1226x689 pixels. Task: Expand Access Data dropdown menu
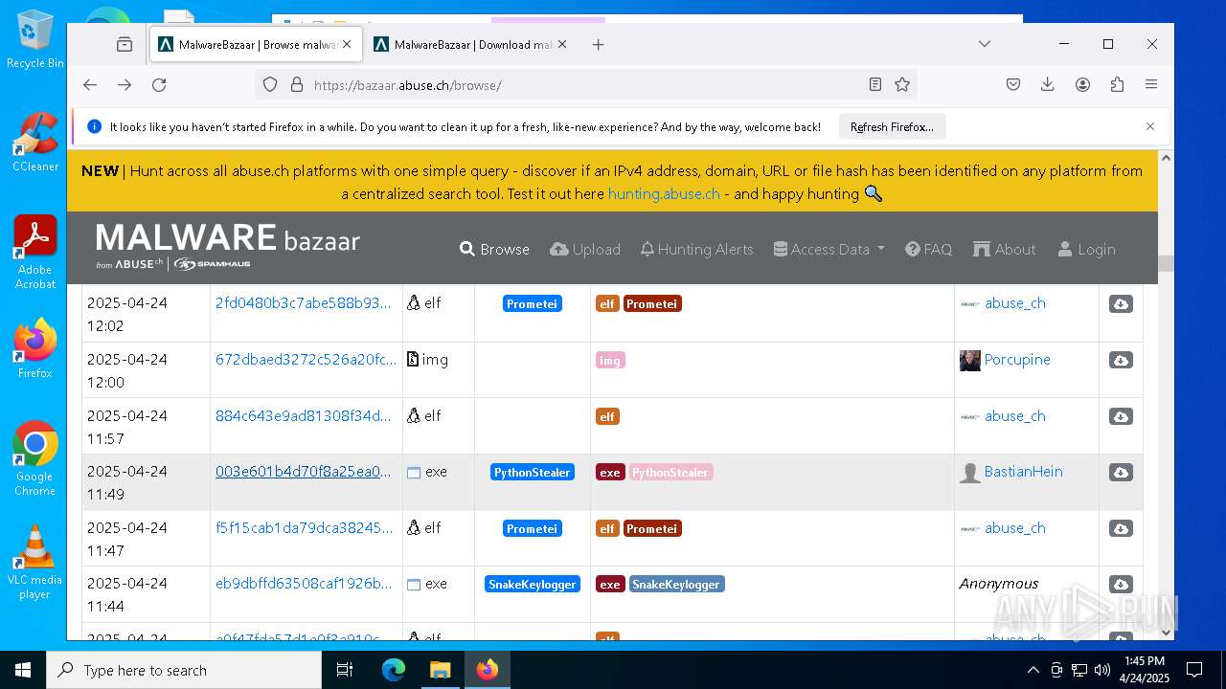click(x=829, y=249)
